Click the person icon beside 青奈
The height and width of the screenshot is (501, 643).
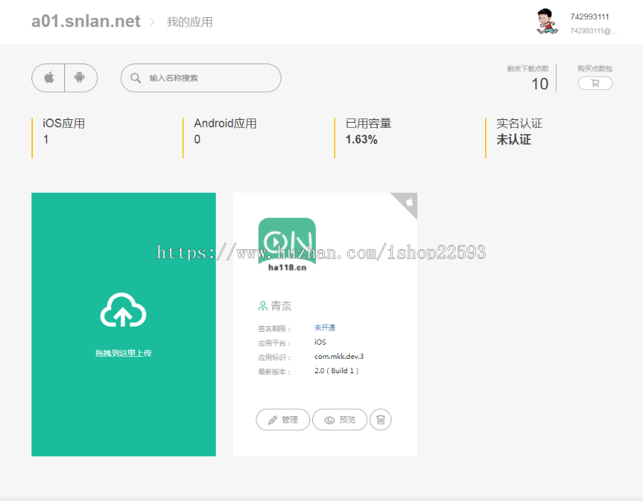[x=263, y=305]
